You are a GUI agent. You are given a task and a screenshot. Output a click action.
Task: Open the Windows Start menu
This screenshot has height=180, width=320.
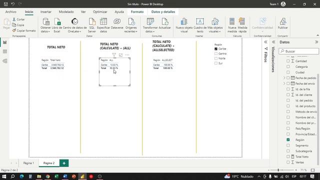coord(4,176)
